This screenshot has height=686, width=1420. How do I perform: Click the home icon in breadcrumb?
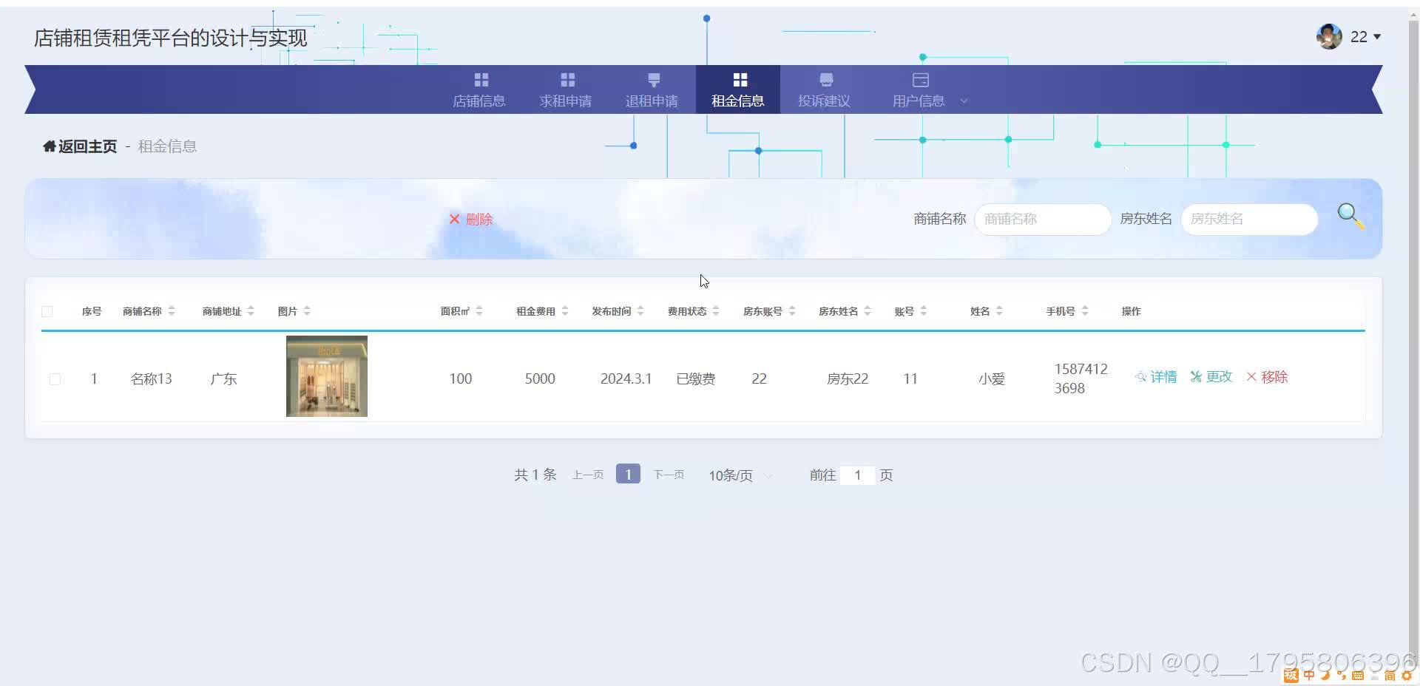tap(50, 146)
